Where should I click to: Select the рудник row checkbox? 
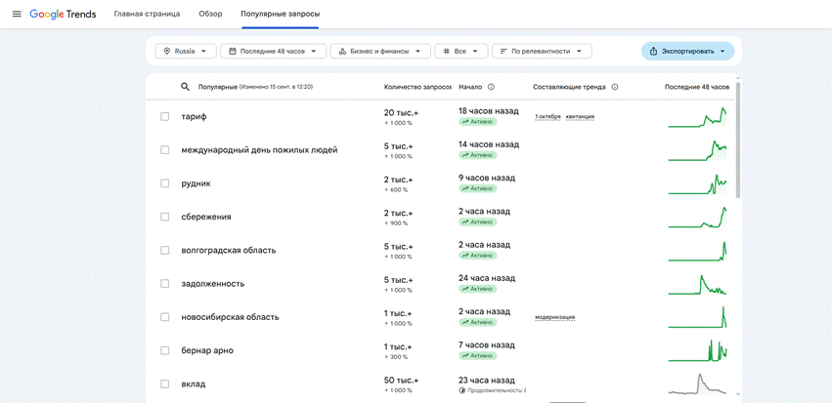point(165,183)
